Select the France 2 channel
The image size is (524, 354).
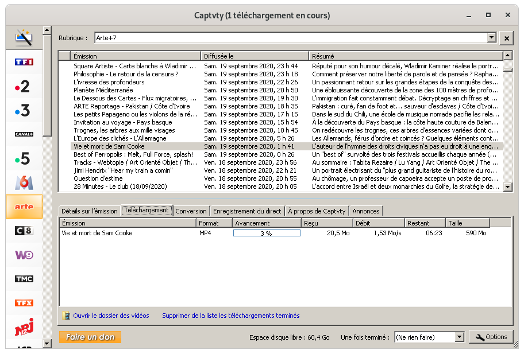24,87
